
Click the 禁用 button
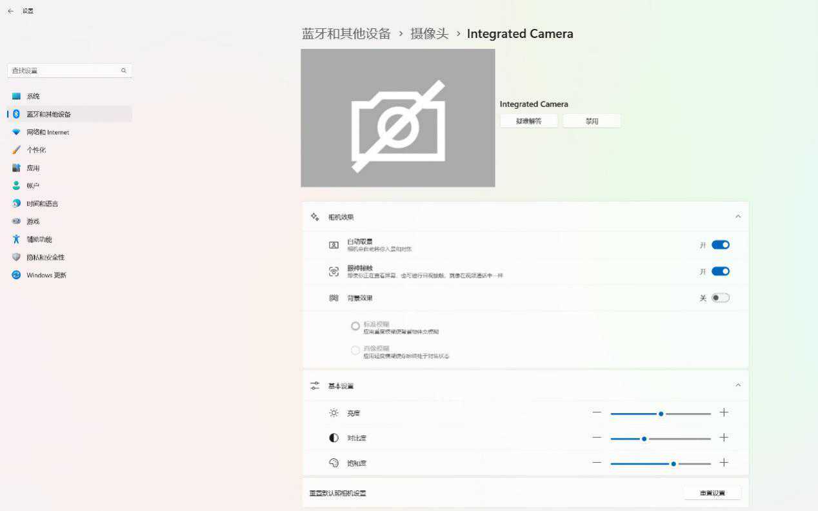coord(592,121)
